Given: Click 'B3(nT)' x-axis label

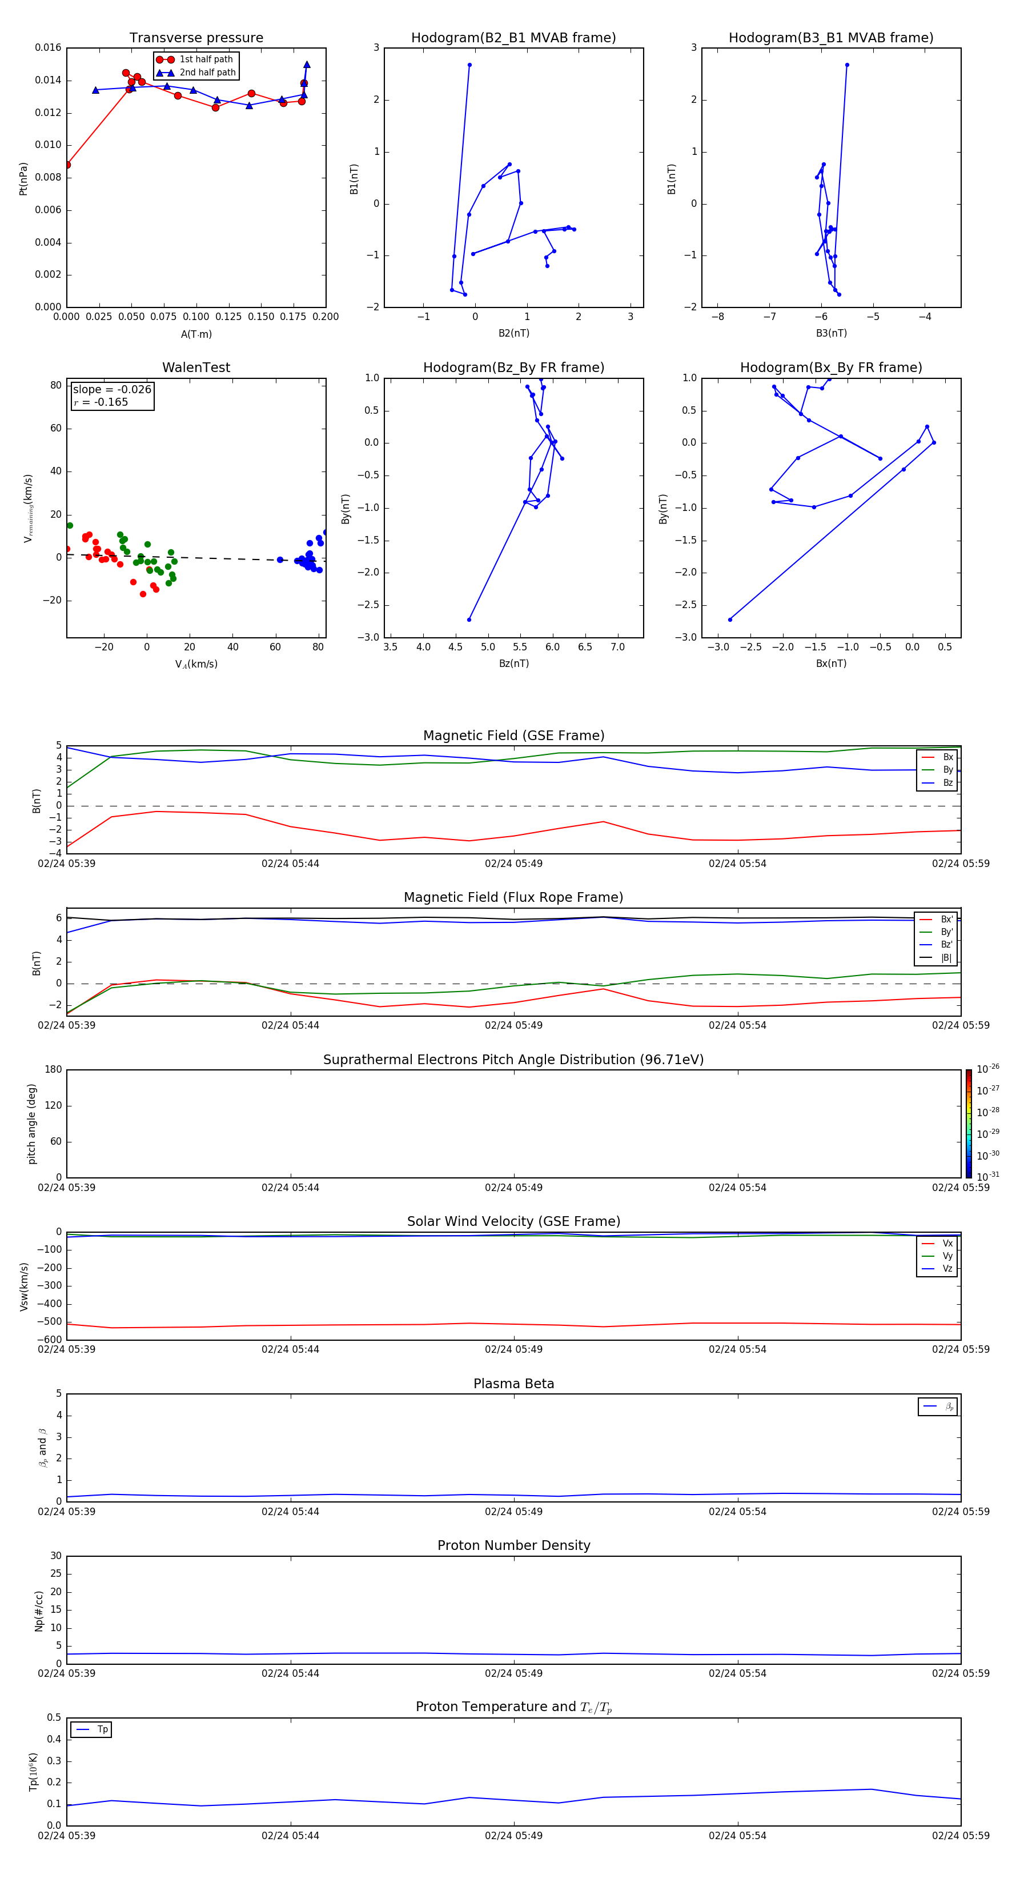Looking at the screenshot, I should tap(831, 333).
